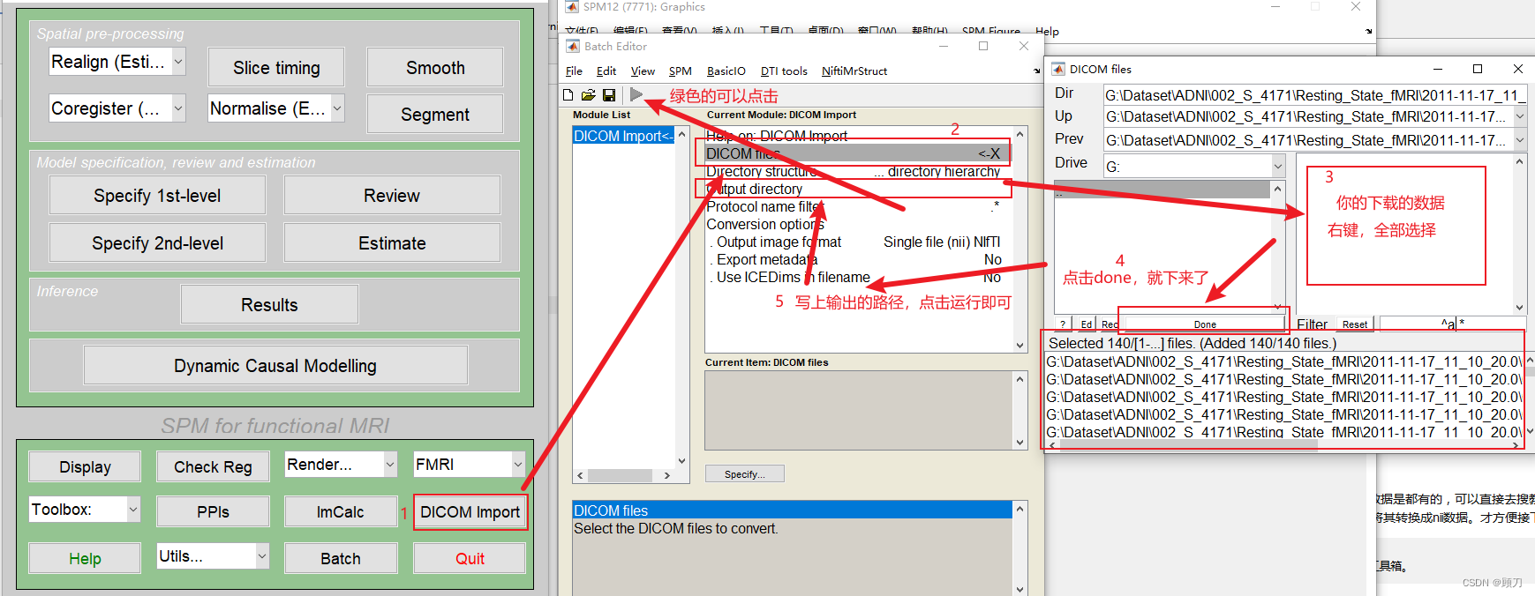Click the MATLAB icon in Batch Editor title bar
1535x596 pixels.
[x=573, y=46]
